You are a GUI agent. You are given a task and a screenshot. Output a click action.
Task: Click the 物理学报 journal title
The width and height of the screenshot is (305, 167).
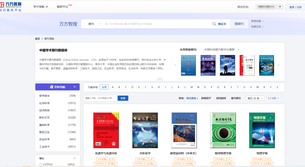coord(262,153)
